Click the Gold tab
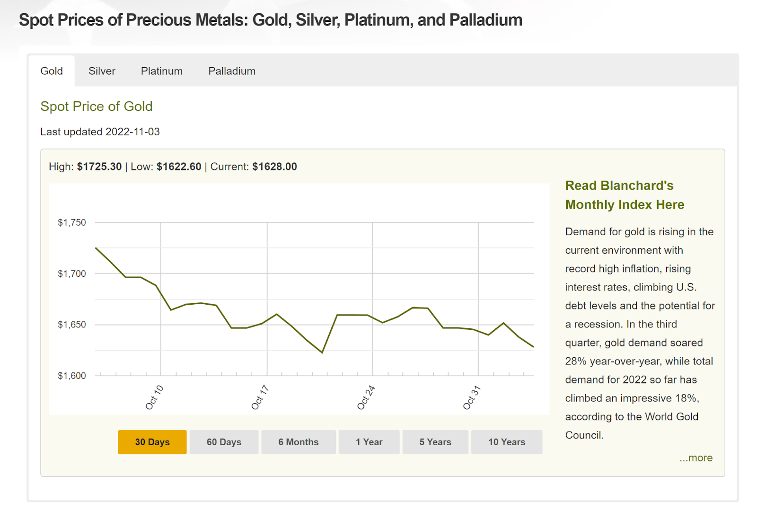 [x=52, y=71]
